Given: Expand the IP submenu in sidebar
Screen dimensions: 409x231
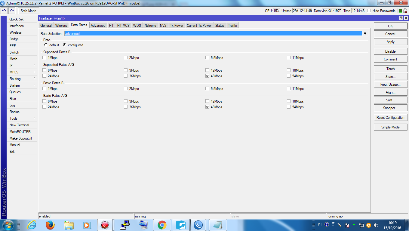Looking at the screenshot, I should point(34,65).
